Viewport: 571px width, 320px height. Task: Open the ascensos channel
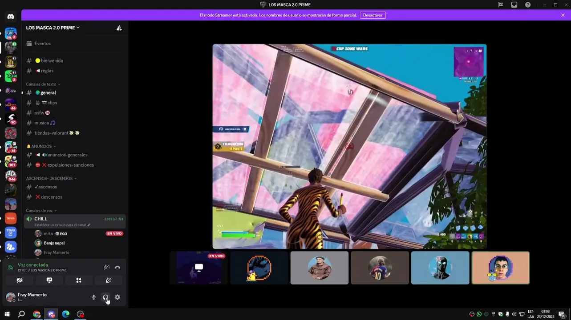pyautogui.click(x=74, y=187)
